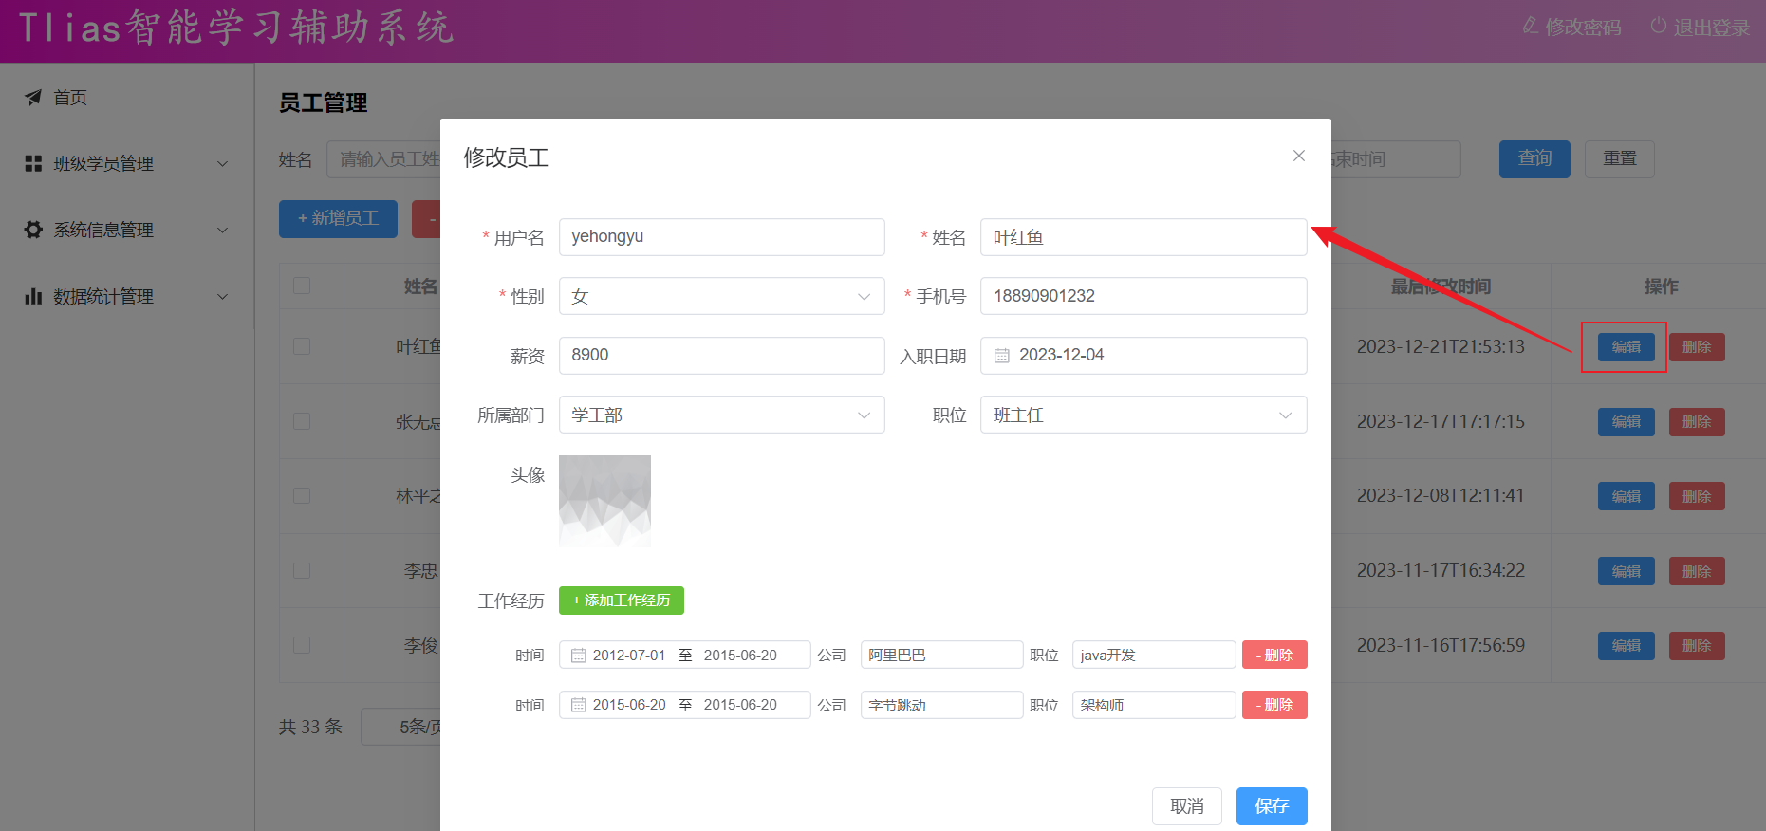Expand 数据统计管理 submenu chevron

pyautogui.click(x=222, y=296)
